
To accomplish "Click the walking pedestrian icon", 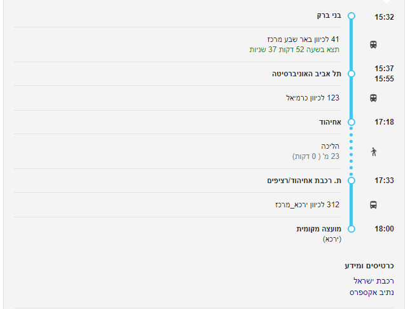I will (x=373, y=151).
